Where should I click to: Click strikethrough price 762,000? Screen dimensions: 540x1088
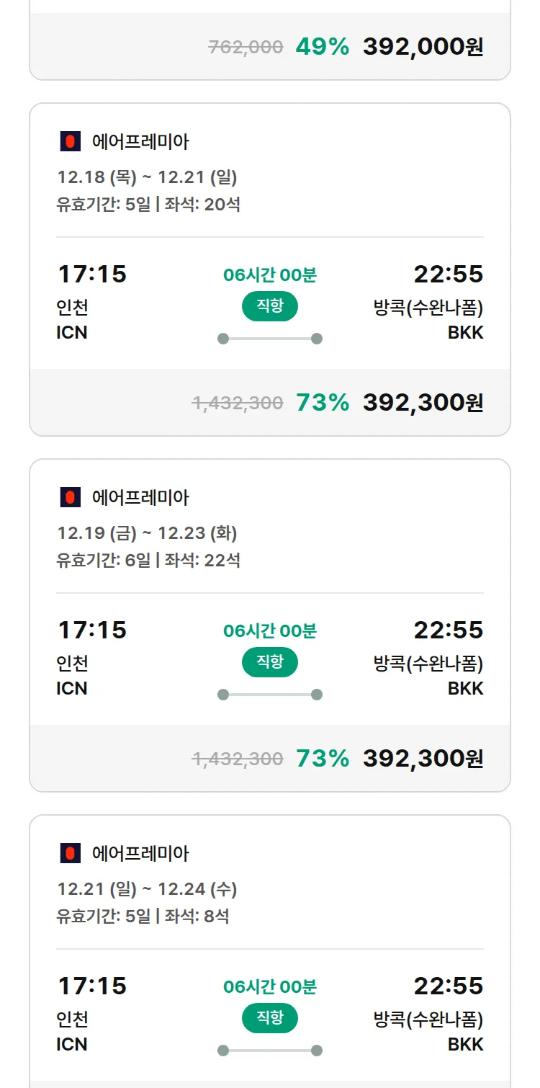(x=246, y=48)
